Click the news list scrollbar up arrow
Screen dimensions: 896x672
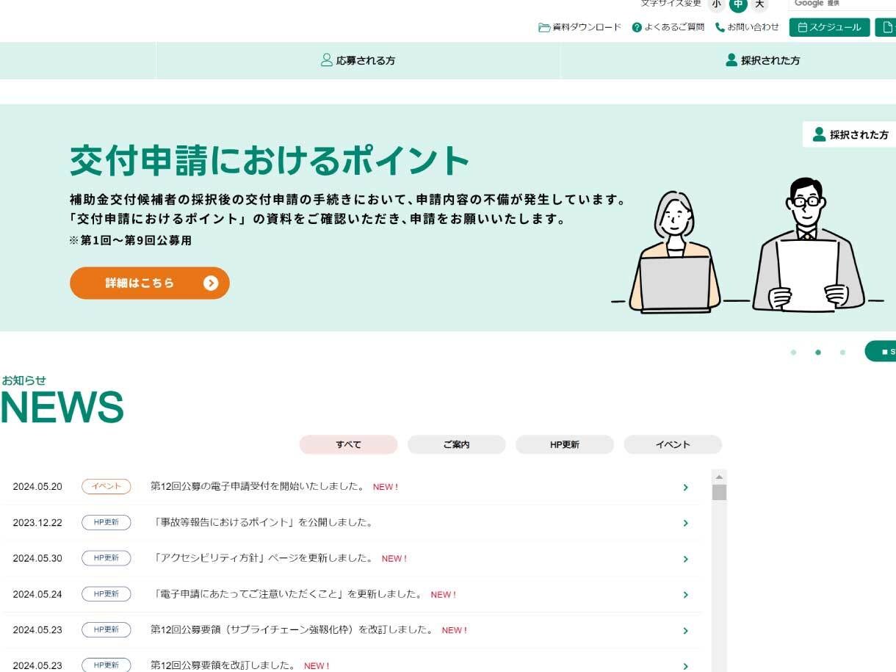click(x=719, y=477)
